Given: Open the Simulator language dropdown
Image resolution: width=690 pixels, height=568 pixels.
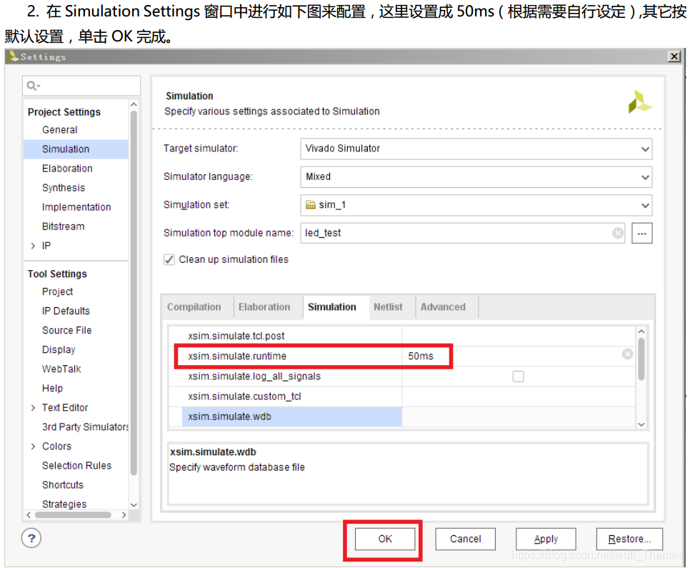Looking at the screenshot, I should (x=476, y=177).
